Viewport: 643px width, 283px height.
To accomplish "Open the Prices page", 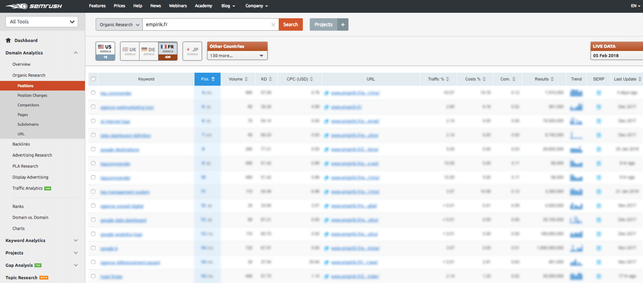I will [x=119, y=6].
